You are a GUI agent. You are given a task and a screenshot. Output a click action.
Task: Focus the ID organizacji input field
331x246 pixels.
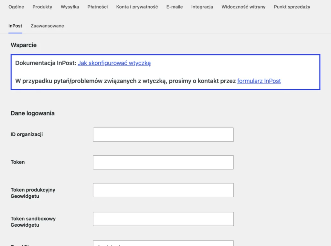tap(163, 134)
